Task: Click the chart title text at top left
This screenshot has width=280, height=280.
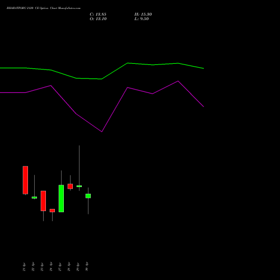Action: tap(44, 8)
